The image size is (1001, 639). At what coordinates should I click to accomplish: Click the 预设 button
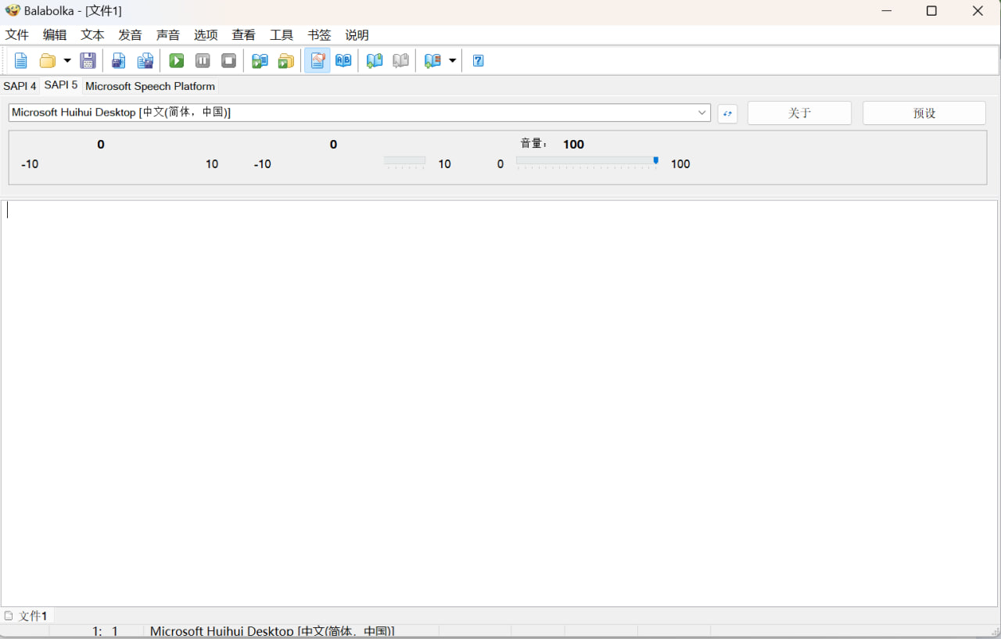click(924, 113)
